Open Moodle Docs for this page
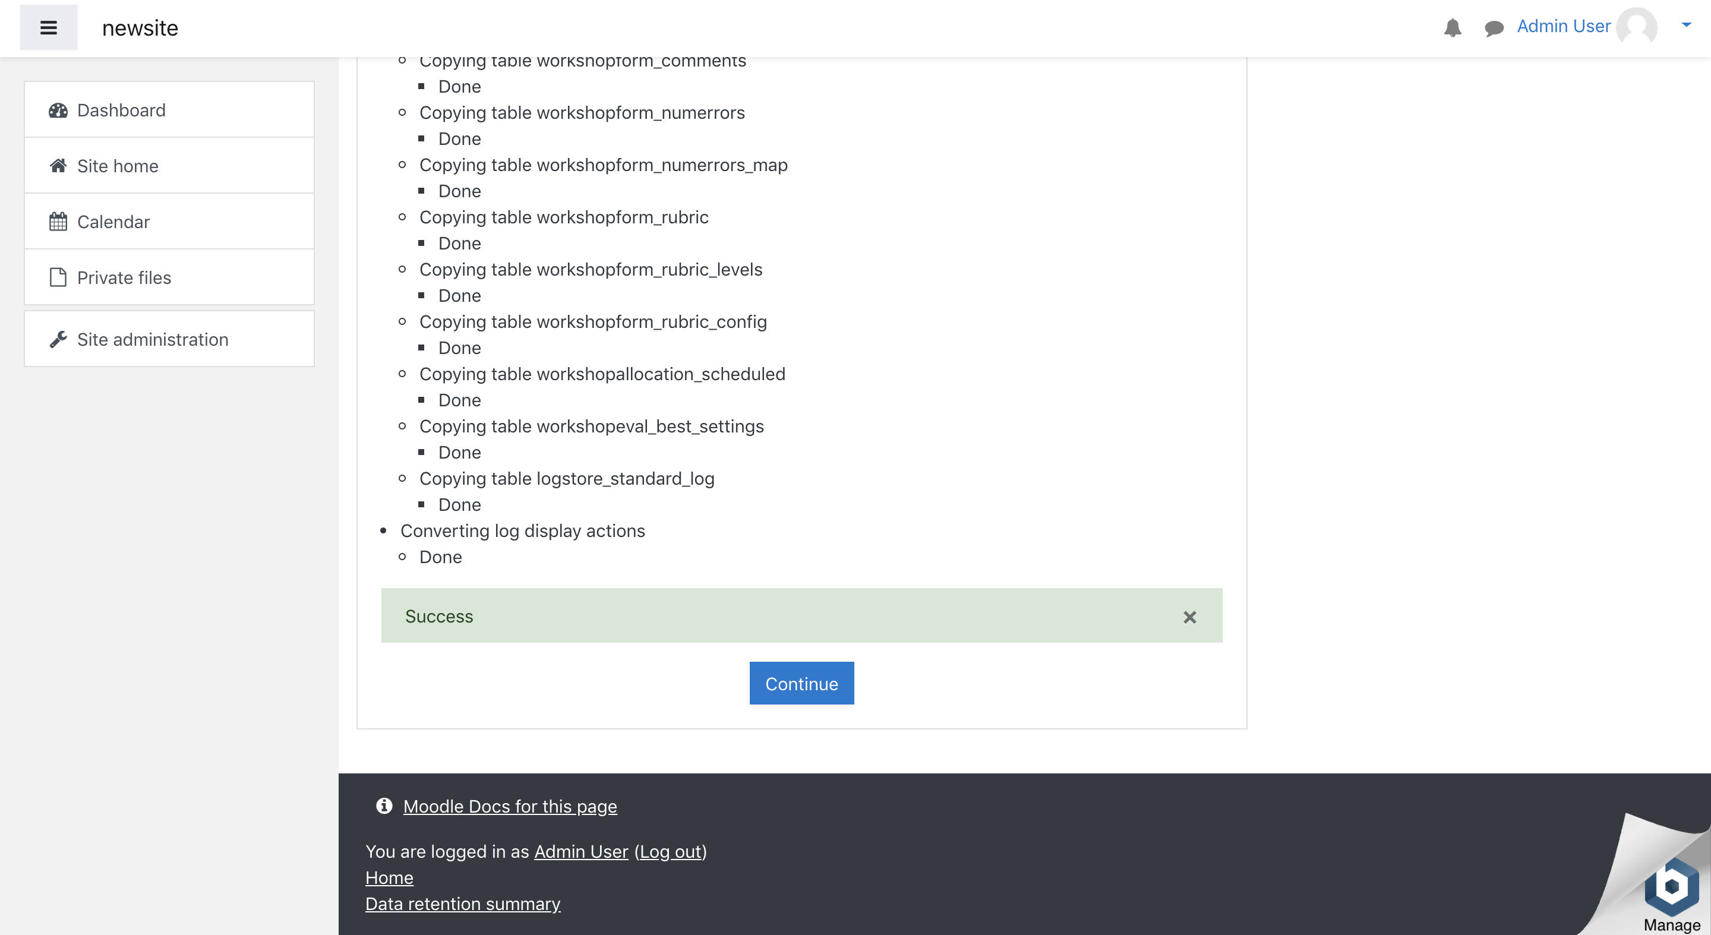Viewport: 1711px width, 935px height. pos(510,806)
